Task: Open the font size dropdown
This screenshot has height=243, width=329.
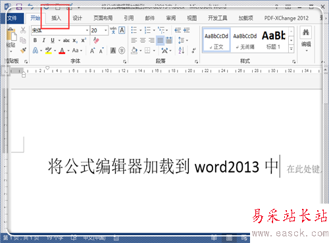Action: coord(106,30)
